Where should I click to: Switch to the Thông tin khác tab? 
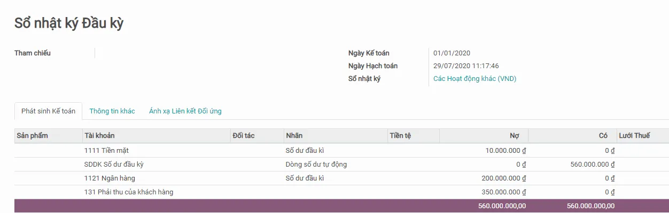tap(112, 111)
